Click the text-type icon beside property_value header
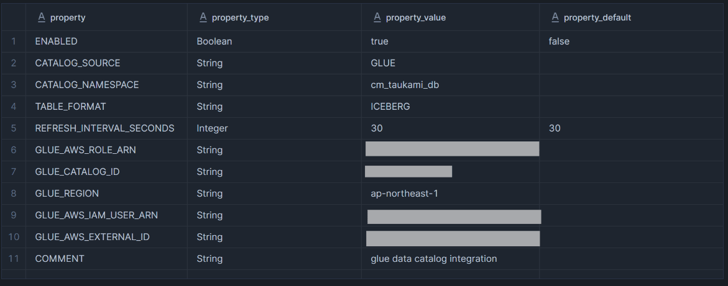 377,17
